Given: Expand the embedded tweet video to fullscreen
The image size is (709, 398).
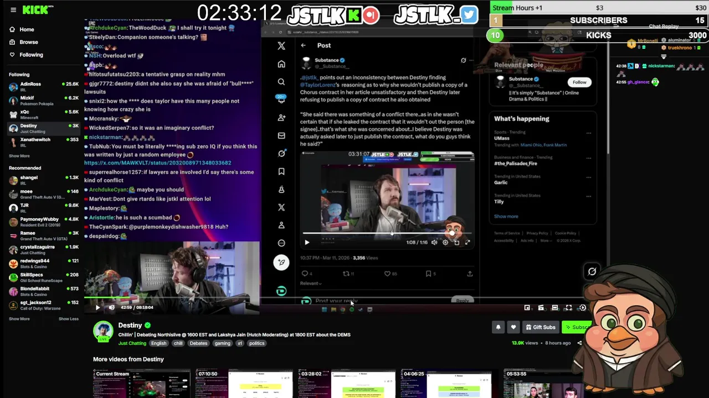Looking at the screenshot, I should coord(467,242).
